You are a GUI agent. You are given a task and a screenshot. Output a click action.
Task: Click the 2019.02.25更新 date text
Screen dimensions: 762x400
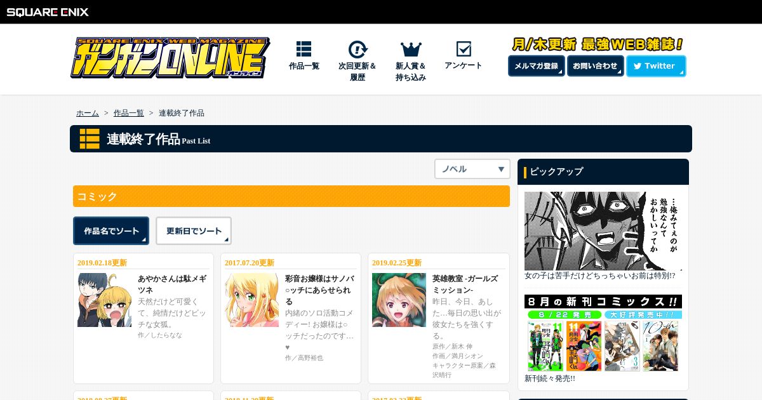397,263
